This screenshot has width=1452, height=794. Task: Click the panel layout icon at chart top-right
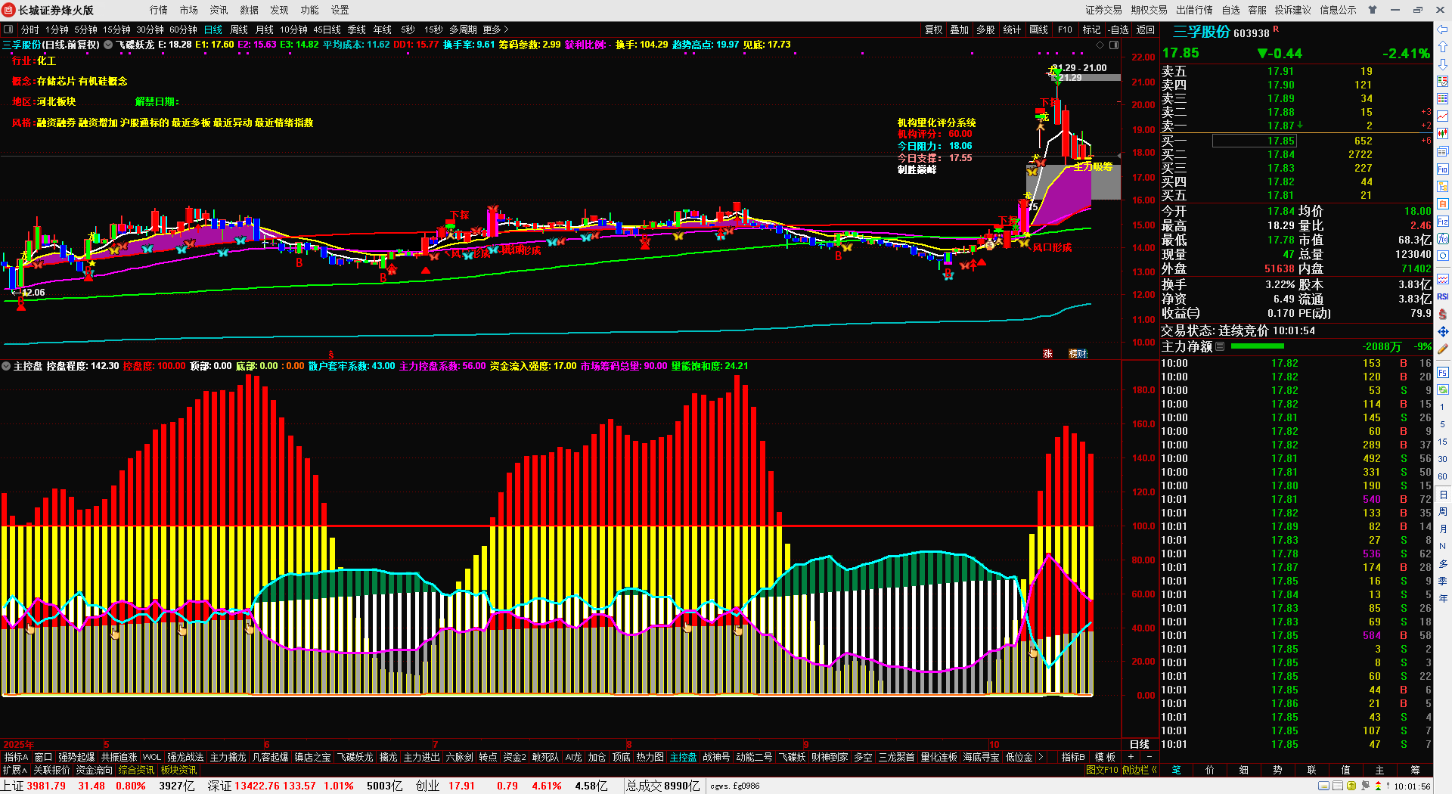1114,45
